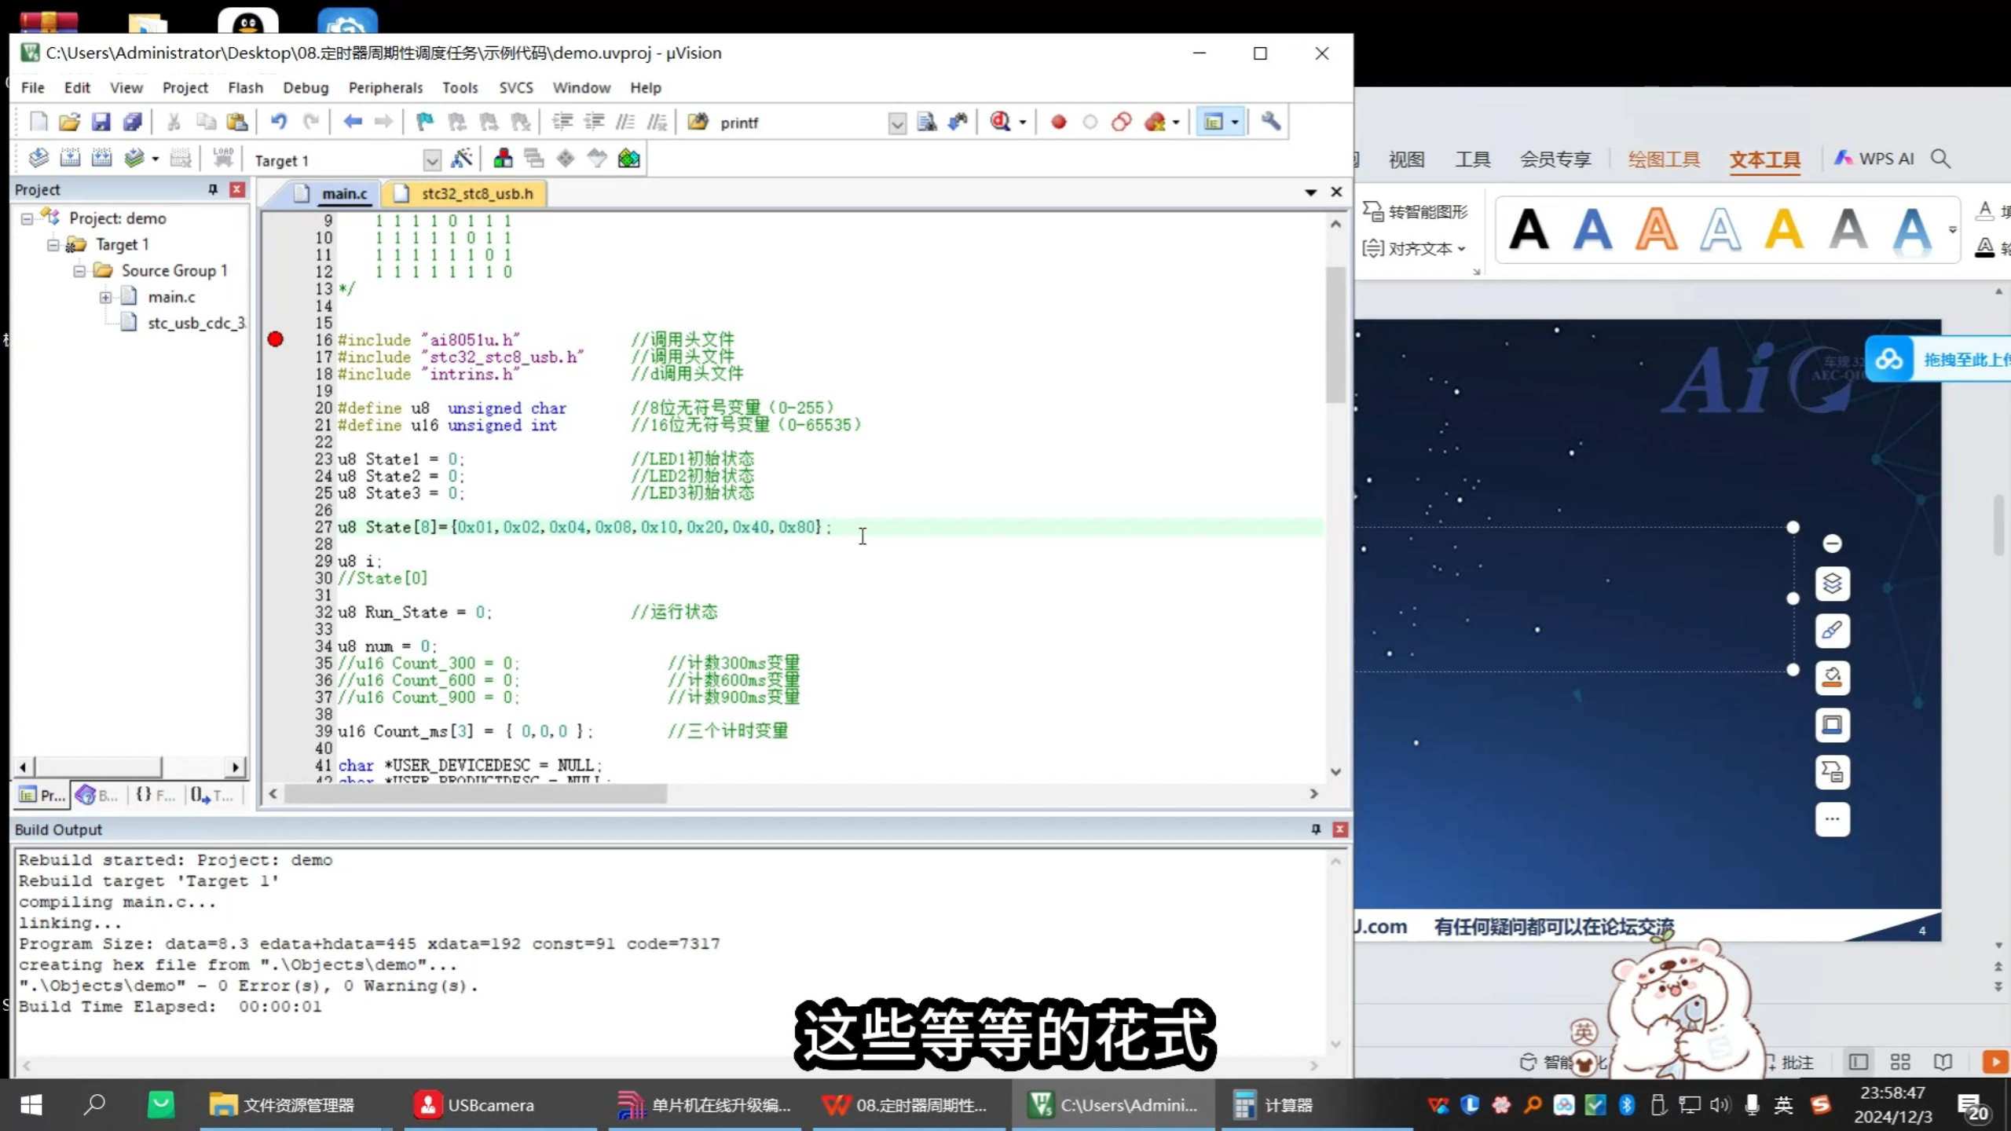Open Configuration with the wrench icon
This screenshot has width=2011, height=1131.
[1272, 122]
